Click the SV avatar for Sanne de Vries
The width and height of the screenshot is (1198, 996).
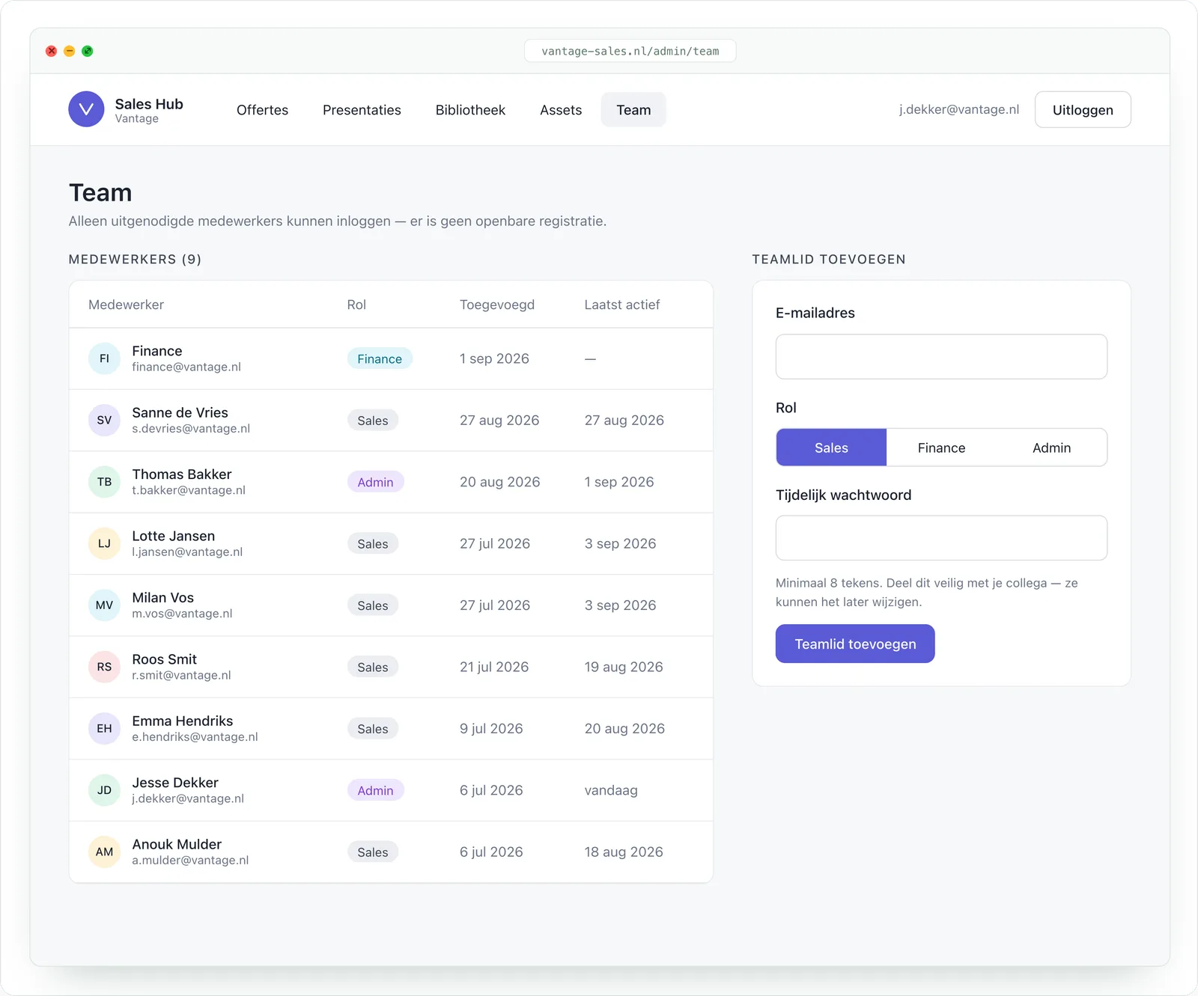click(104, 421)
